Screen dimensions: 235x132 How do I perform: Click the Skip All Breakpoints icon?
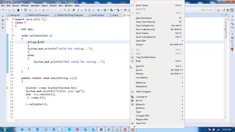[x=30, y=10]
